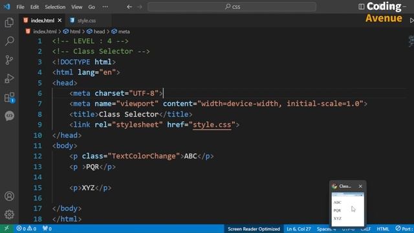Open the Selection menu
414x233 pixels.
(55, 7)
